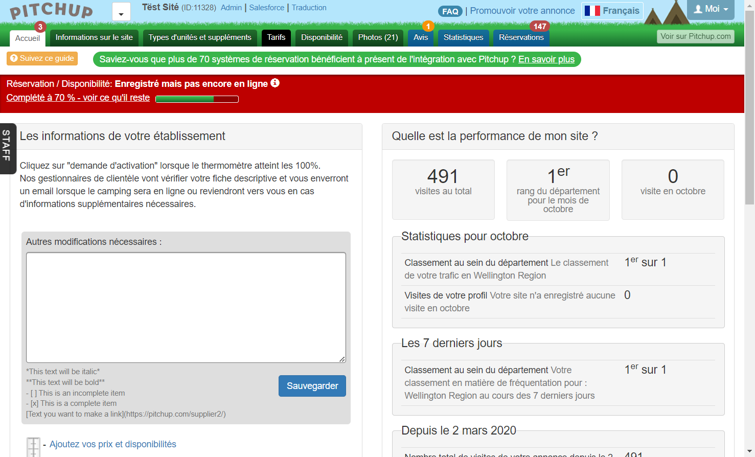The width and height of the screenshot is (755, 457).
Task: Click the FAQ badge
Action: coord(450,11)
